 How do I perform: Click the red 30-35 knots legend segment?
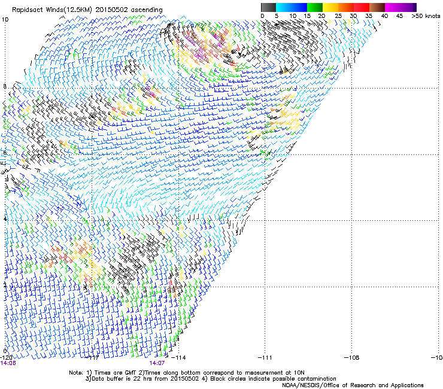pyautogui.click(x=362, y=7)
